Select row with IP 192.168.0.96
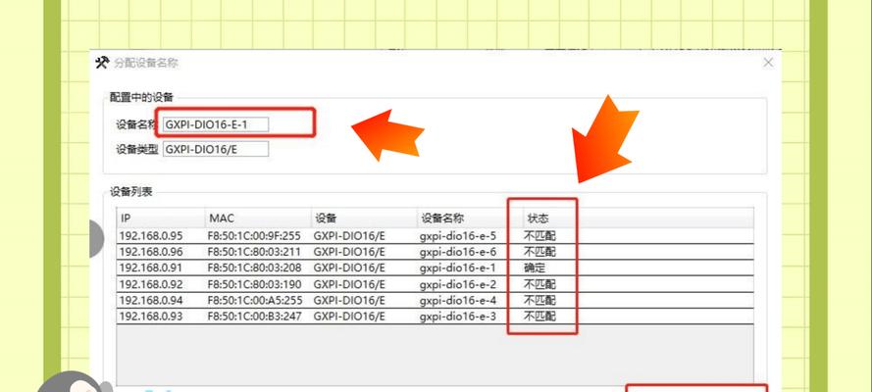Screen dimensions: 872x392 436,252
